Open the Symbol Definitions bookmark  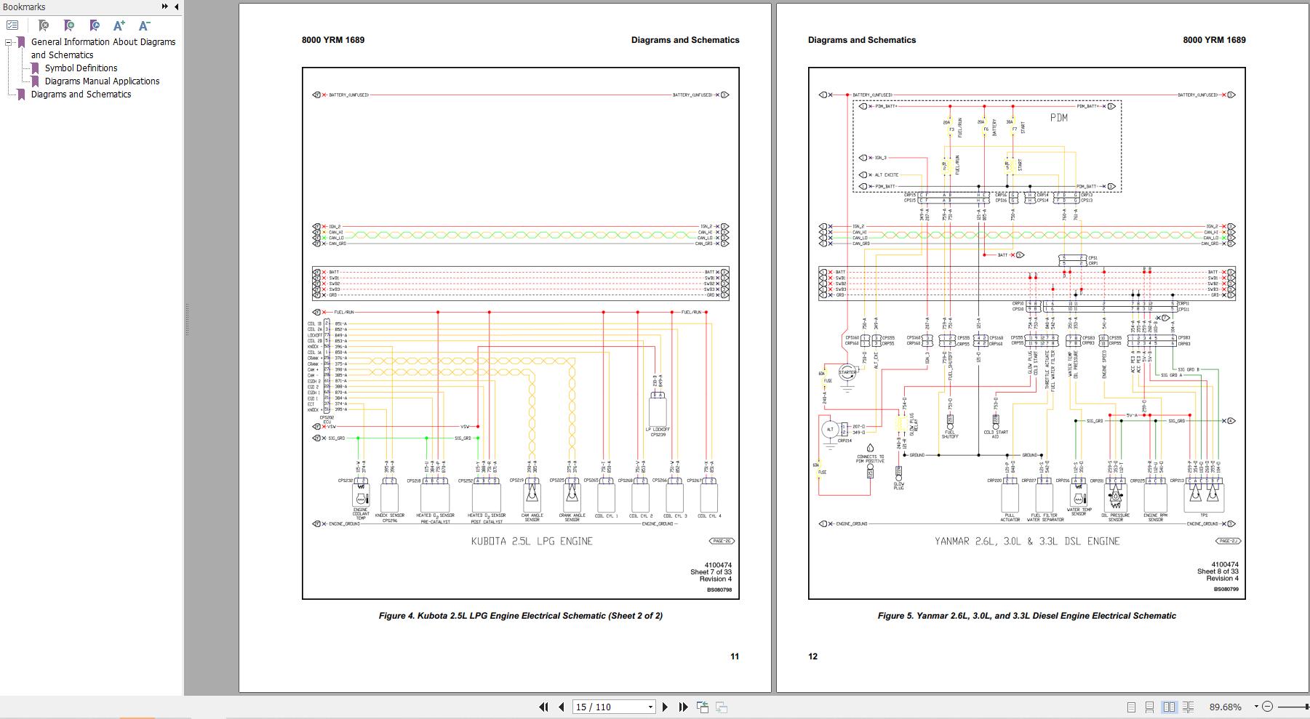click(81, 68)
